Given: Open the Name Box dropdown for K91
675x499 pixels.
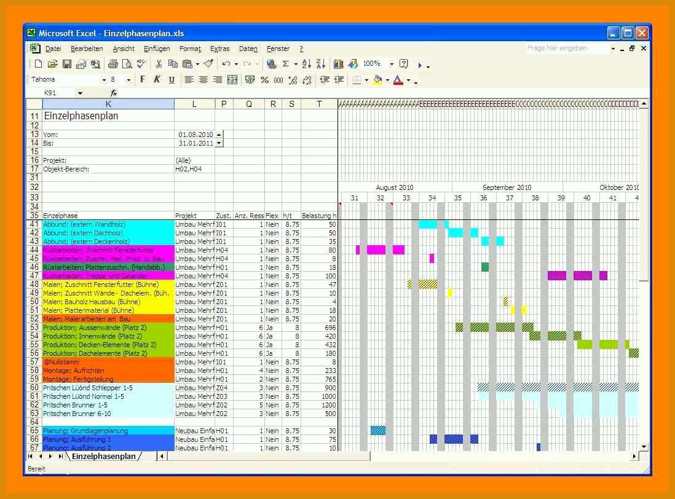Looking at the screenshot, I should [x=80, y=93].
